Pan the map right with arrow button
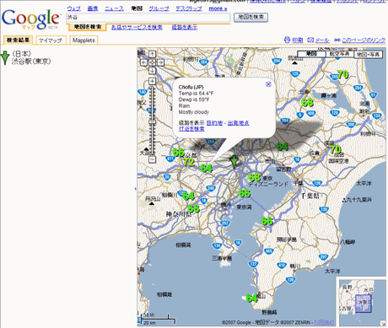This screenshot has width=388, height=328. point(160,62)
